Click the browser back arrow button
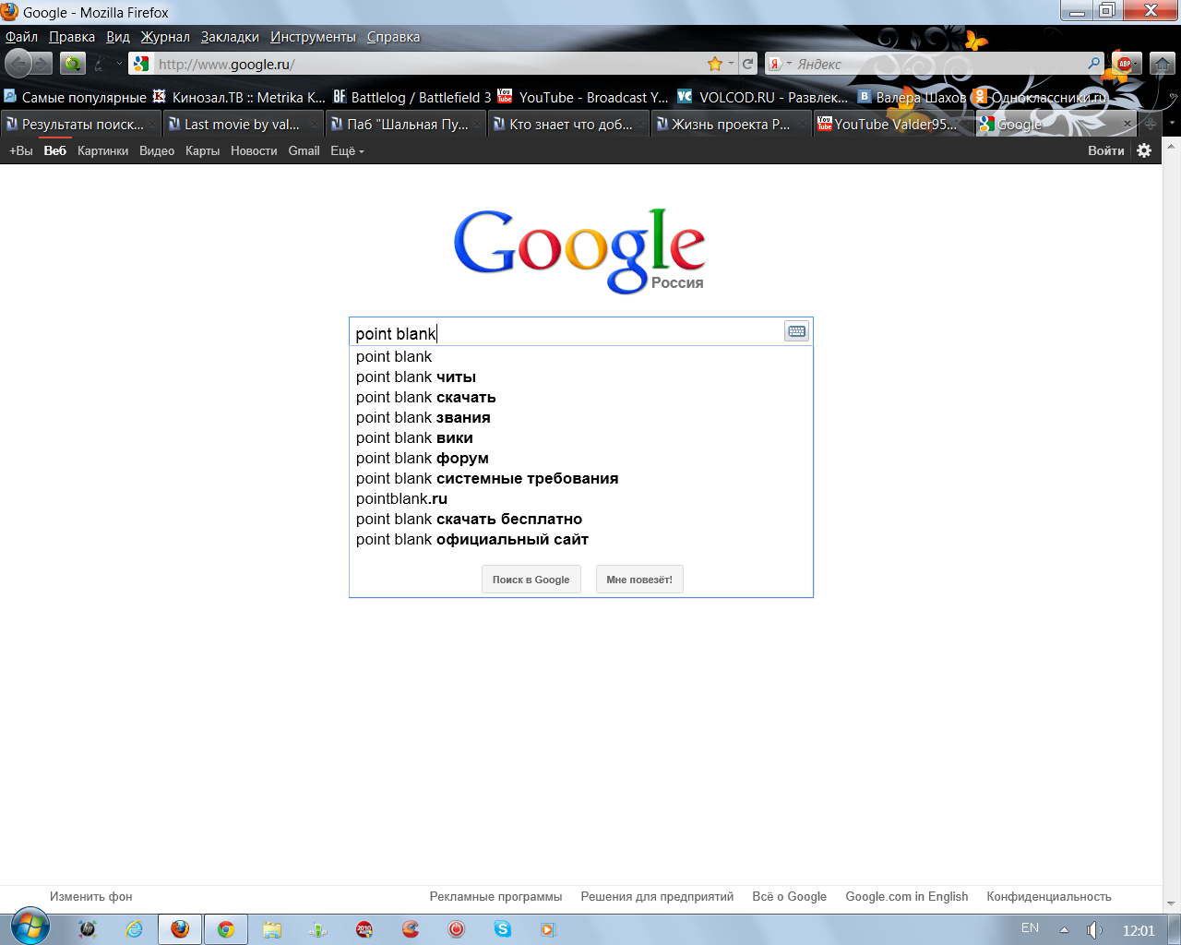This screenshot has width=1181, height=945. pyautogui.click(x=18, y=64)
